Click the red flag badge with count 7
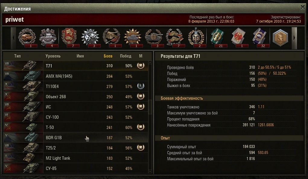308x179 pixels. [69, 37]
